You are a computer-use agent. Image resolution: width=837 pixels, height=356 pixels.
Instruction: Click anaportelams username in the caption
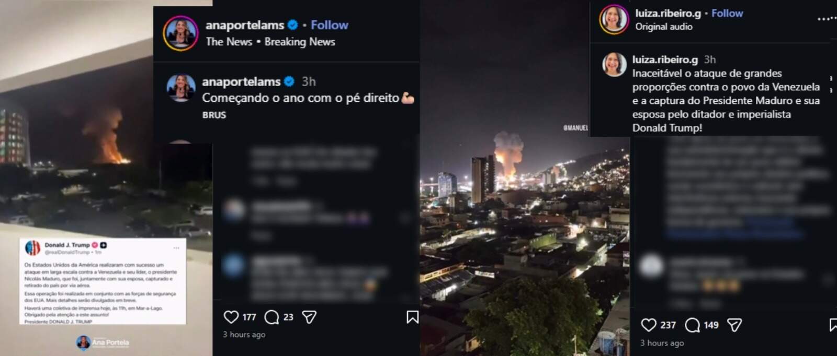241,81
